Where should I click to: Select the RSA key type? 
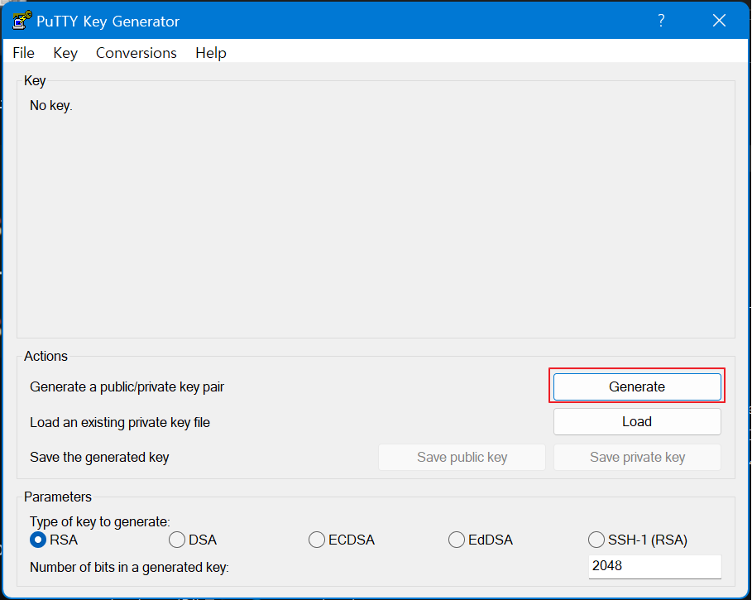click(x=54, y=540)
